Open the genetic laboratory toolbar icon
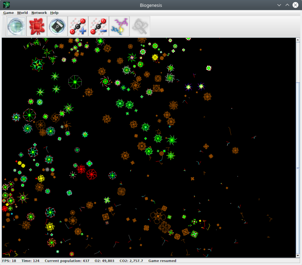Image resolution: width=302 pixels, height=265 pixels. click(x=119, y=26)
